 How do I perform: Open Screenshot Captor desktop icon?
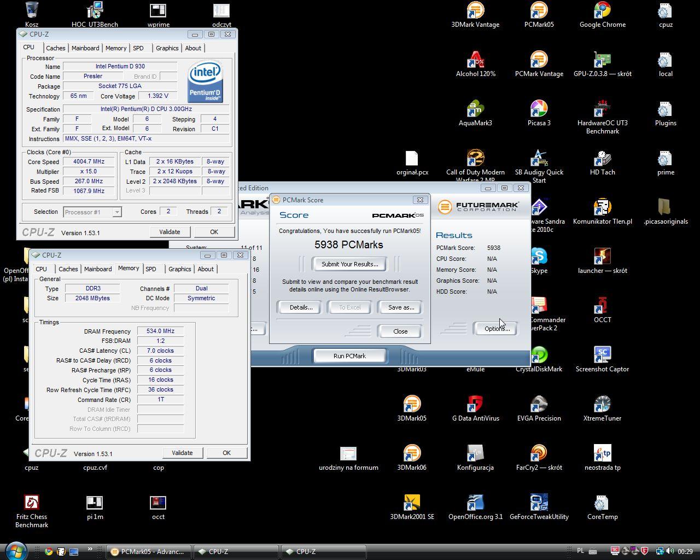point(602,359)
